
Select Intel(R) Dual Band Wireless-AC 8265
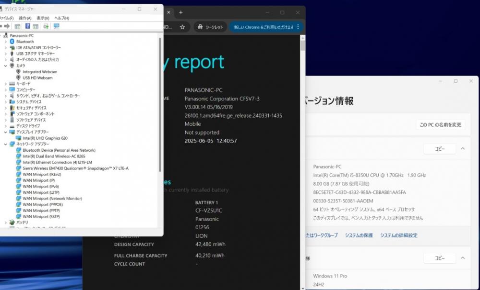click(x=54, y=156)
